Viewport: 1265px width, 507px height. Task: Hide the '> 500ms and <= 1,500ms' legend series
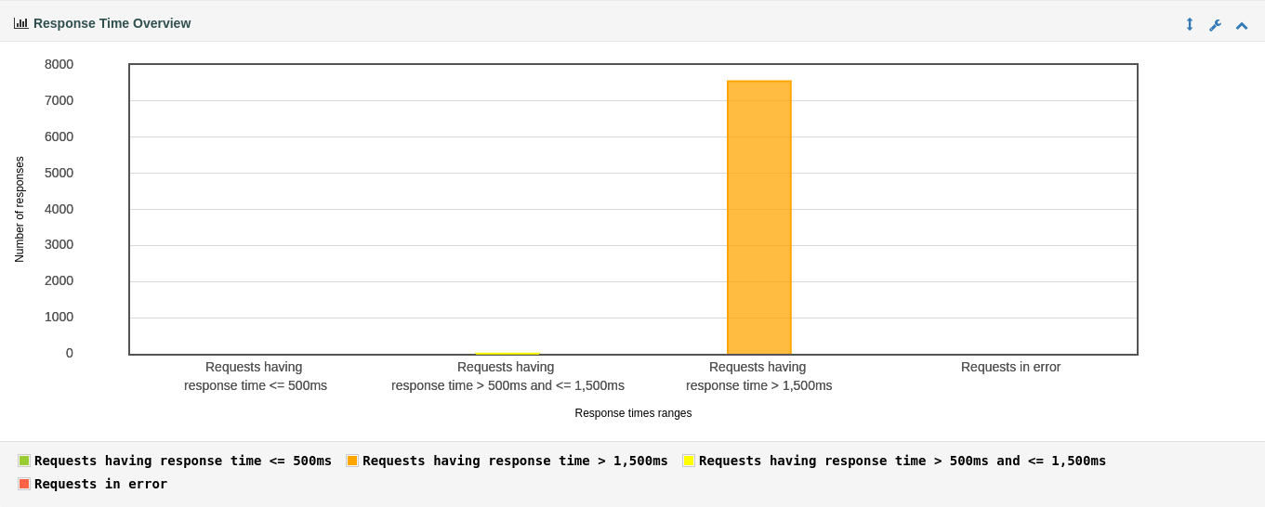pyautogui.click(x=903, y=461)
